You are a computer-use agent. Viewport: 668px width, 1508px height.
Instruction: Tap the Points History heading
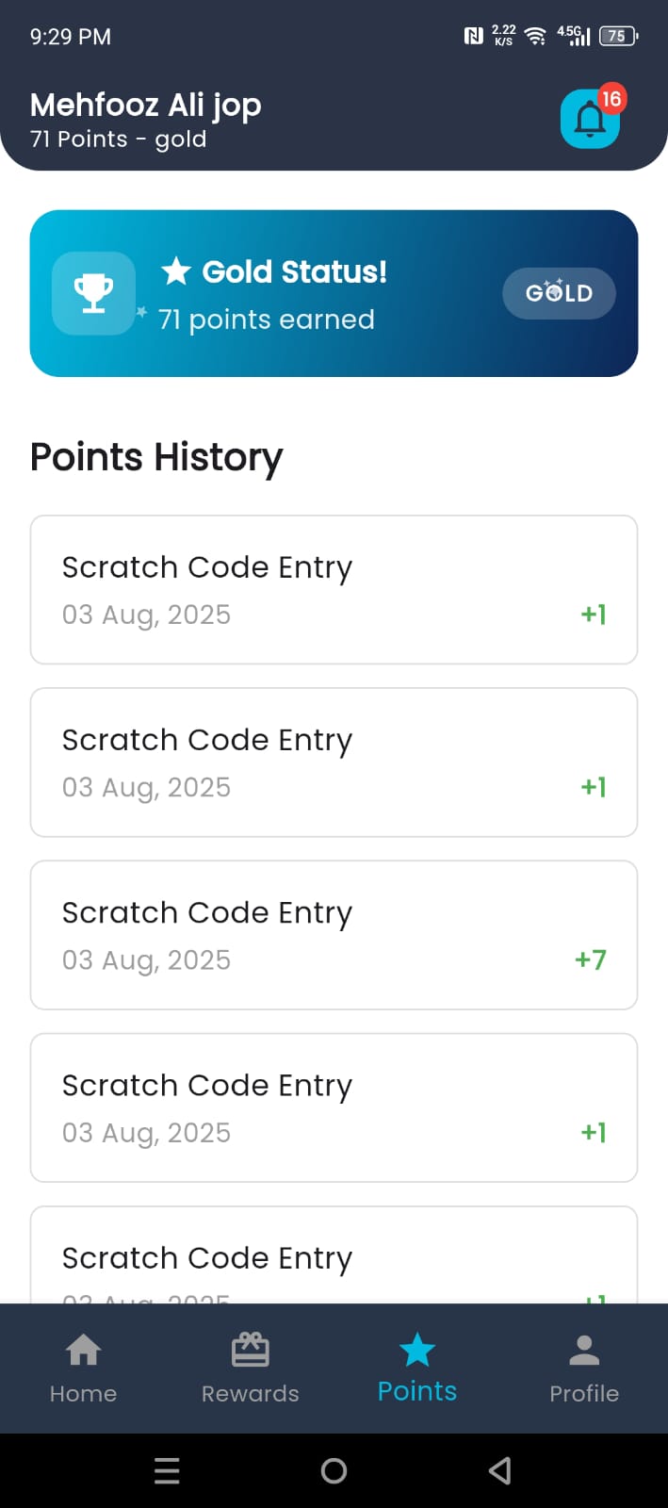[x=156, y=457]
